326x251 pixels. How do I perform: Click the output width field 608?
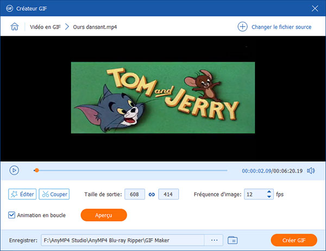coord(135,194)
